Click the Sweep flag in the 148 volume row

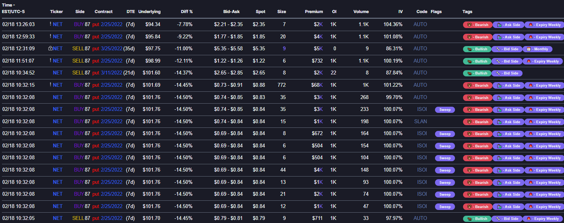(x=445, y=170)
